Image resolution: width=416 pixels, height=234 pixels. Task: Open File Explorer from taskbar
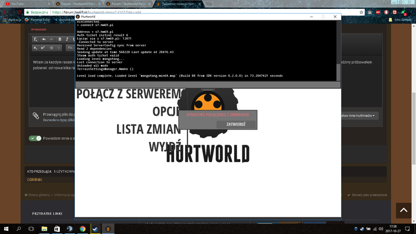point(44,229)
